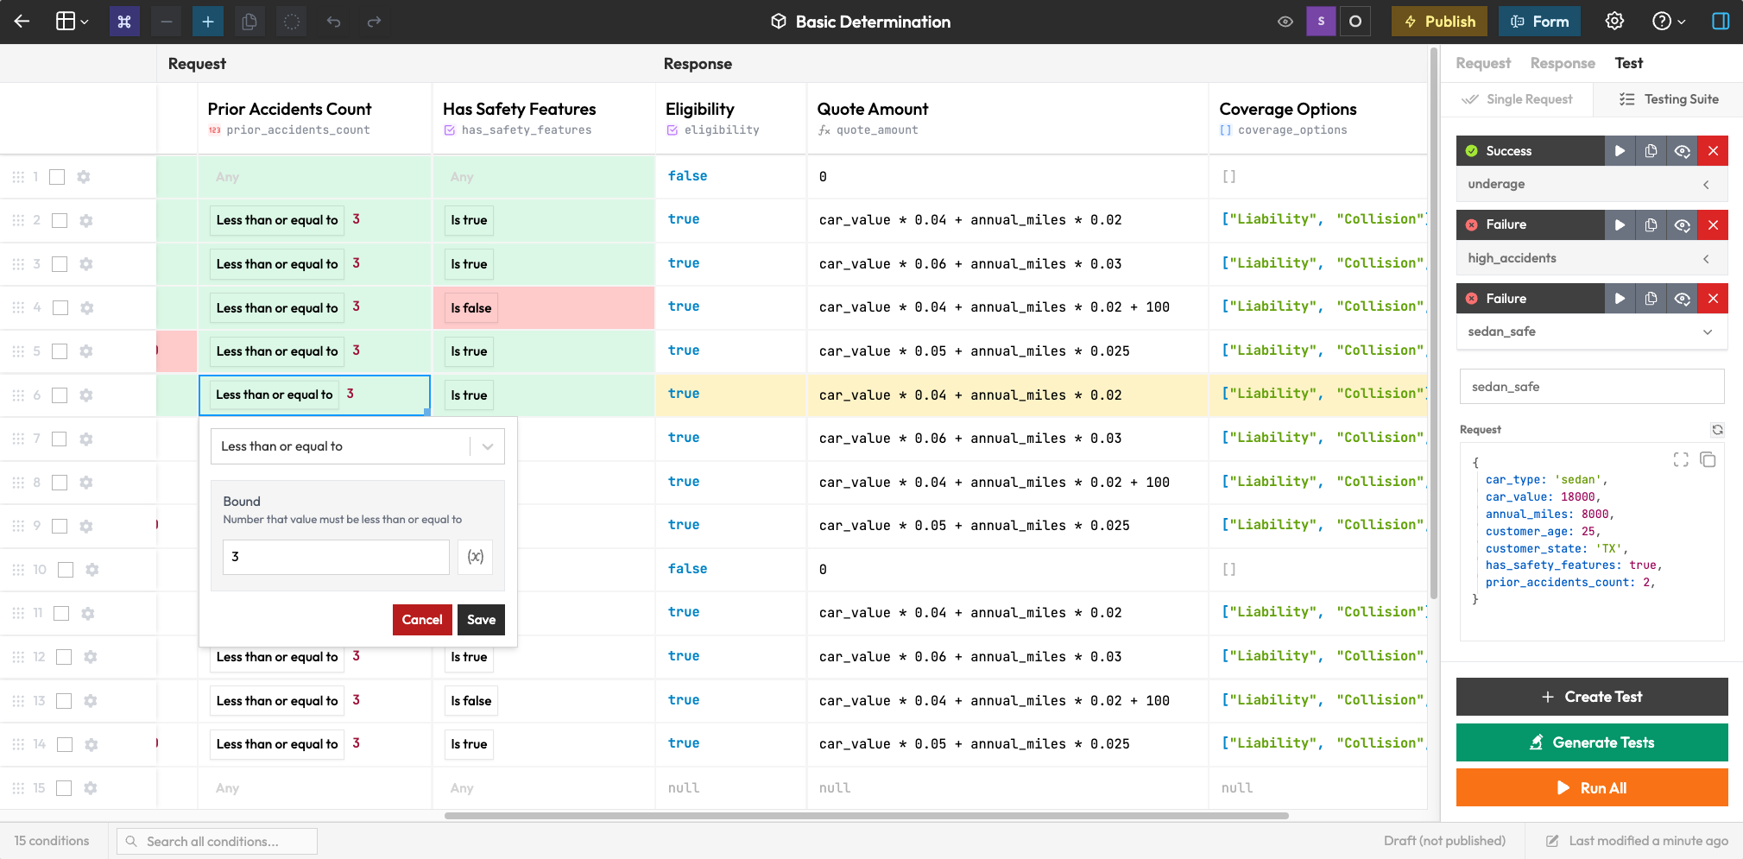The height and width of the screenshot is (859, 1743).
Task: Delete the sedan_safe test with red X
Action: pyautogui.click(x=1713, y=299)
